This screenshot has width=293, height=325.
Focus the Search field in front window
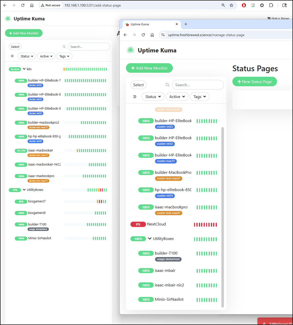coord(198,85)
